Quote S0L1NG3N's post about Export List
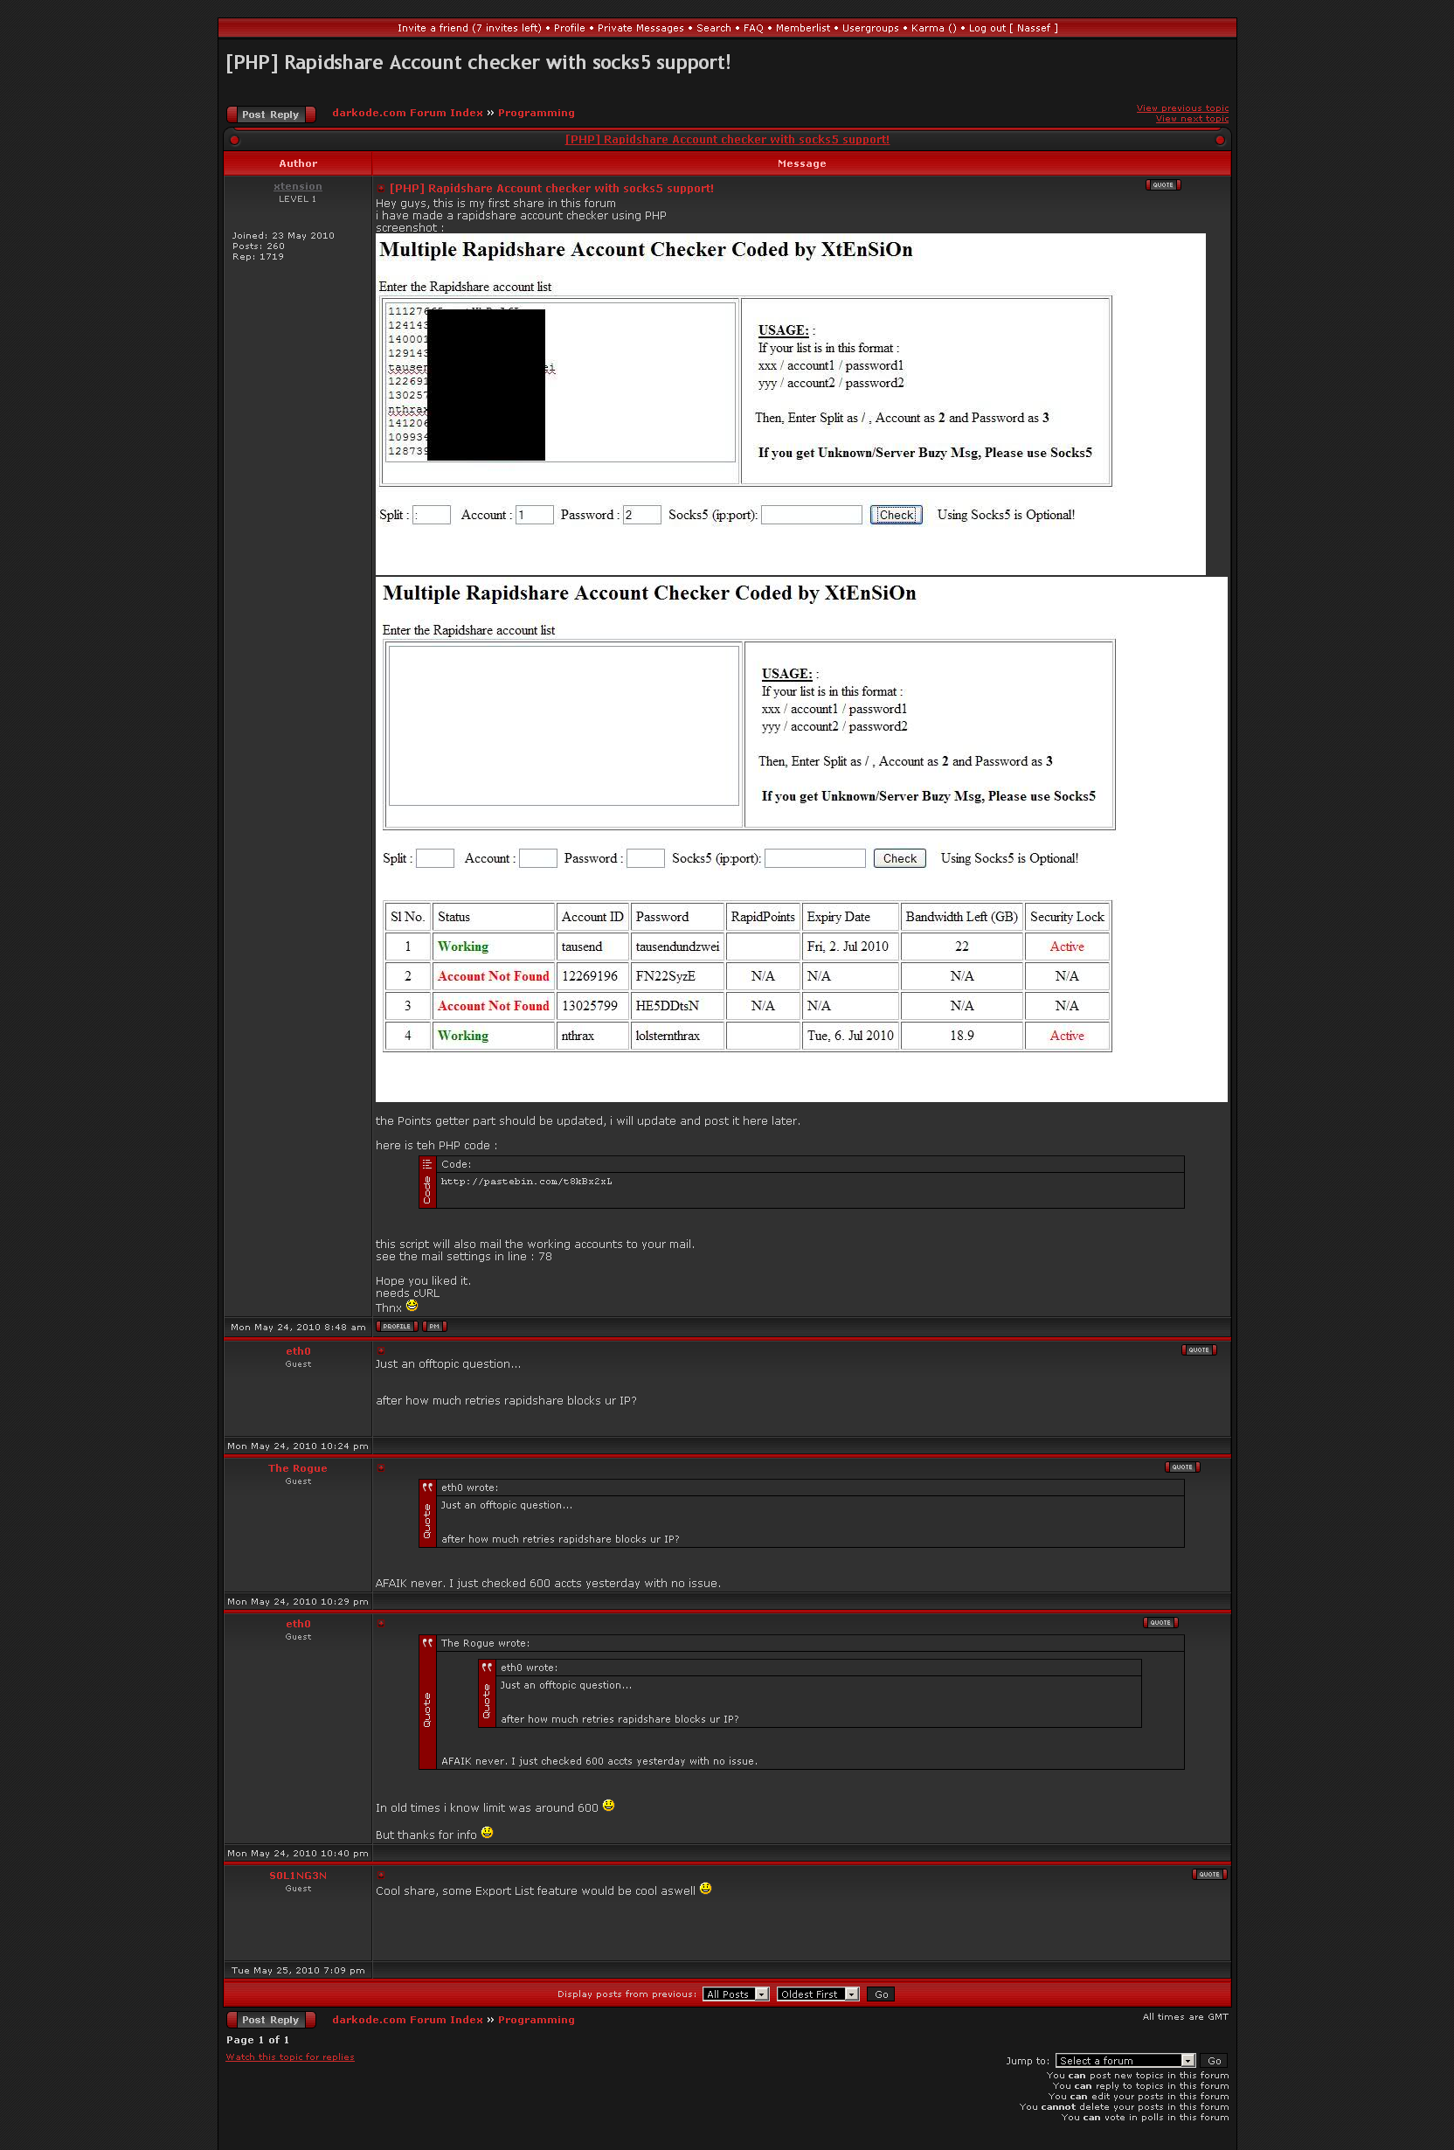This screenshot has width=1454, height=2150. click(1208, 1875)
